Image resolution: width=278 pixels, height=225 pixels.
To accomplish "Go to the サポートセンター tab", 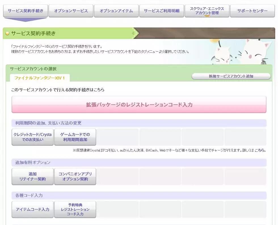I will (x=252, y=11).
